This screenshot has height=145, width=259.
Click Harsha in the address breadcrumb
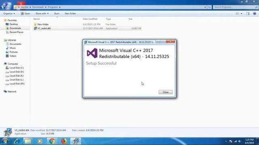(24, 7)
